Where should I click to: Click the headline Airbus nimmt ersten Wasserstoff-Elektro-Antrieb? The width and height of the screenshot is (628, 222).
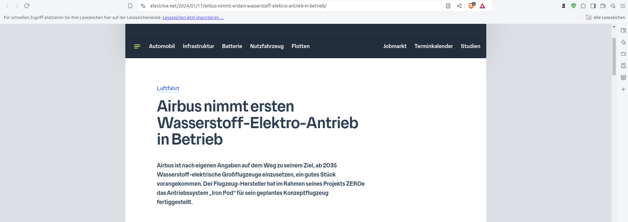coord(258,123)
